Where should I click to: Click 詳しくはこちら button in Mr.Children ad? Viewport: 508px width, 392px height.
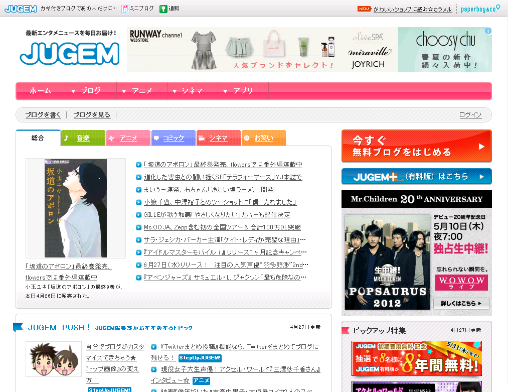(x=461, y=304)
